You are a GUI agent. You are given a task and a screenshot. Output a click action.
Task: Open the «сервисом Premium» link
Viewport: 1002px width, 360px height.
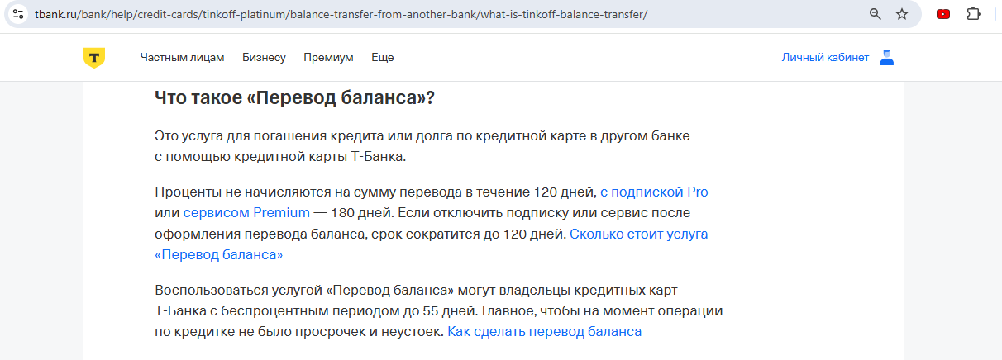click(246, 213)
